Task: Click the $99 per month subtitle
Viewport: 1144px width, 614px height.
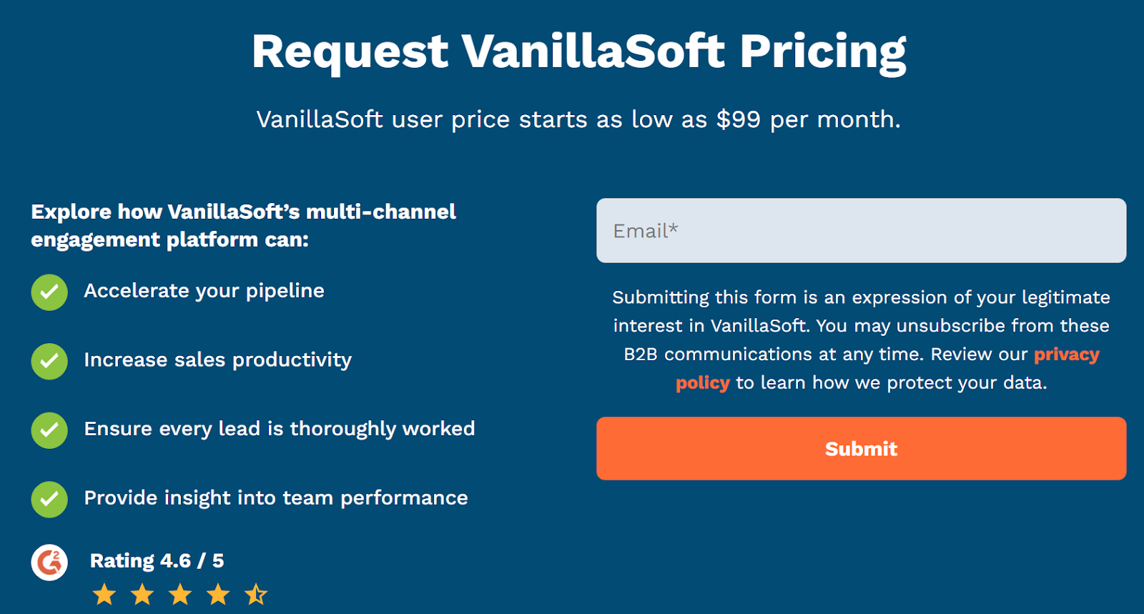Action: tap(578, 119)
